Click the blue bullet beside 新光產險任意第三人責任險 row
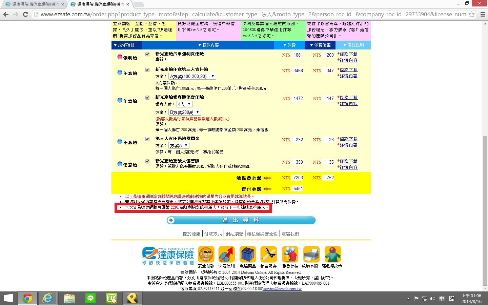 [120, 73]
